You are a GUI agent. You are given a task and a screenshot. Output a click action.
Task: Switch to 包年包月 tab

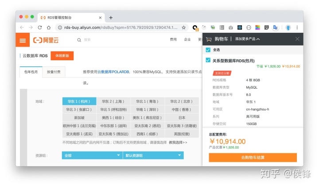click(31, 72)
